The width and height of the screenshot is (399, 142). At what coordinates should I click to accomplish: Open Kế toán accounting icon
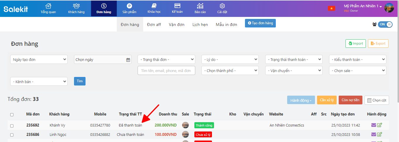click(177, 6)
